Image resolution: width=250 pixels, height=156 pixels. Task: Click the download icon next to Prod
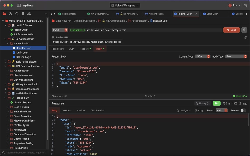coord(245,6)
